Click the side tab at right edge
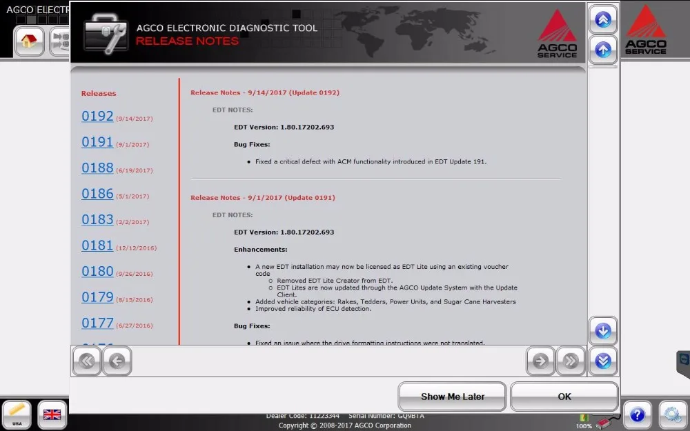690x431 pixels. pyautogui.click(x=683, y=364)
